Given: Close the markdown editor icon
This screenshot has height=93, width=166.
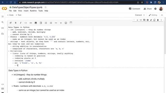Looking at the screenshot, I should pos(151,20).
